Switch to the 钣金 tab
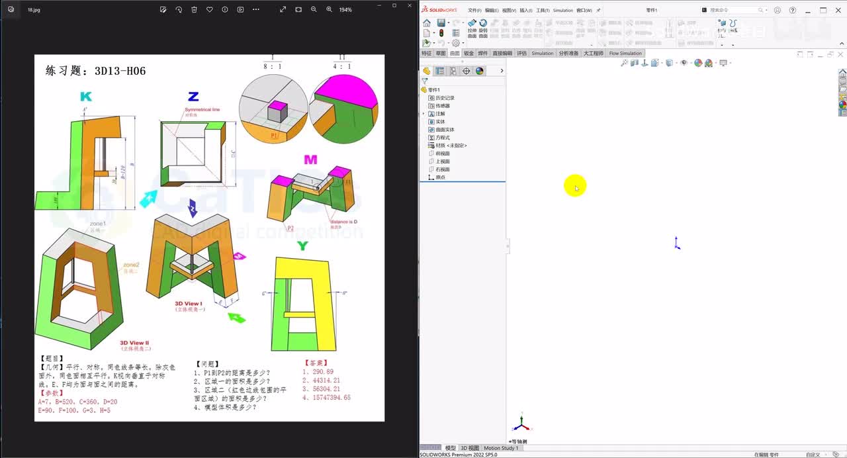The height and width of the screenshot is (458, 847). coord(468,54)
